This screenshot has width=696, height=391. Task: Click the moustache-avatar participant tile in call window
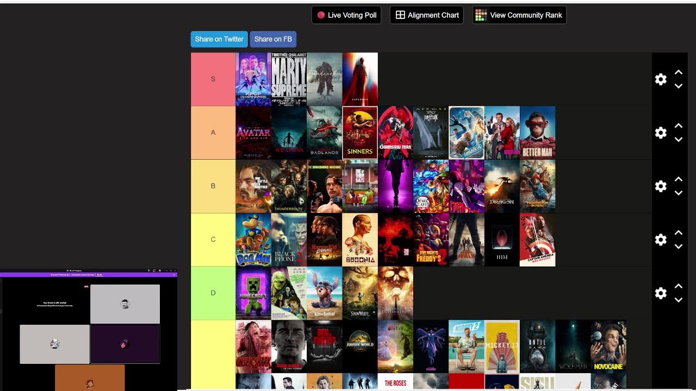click(125, 304)
